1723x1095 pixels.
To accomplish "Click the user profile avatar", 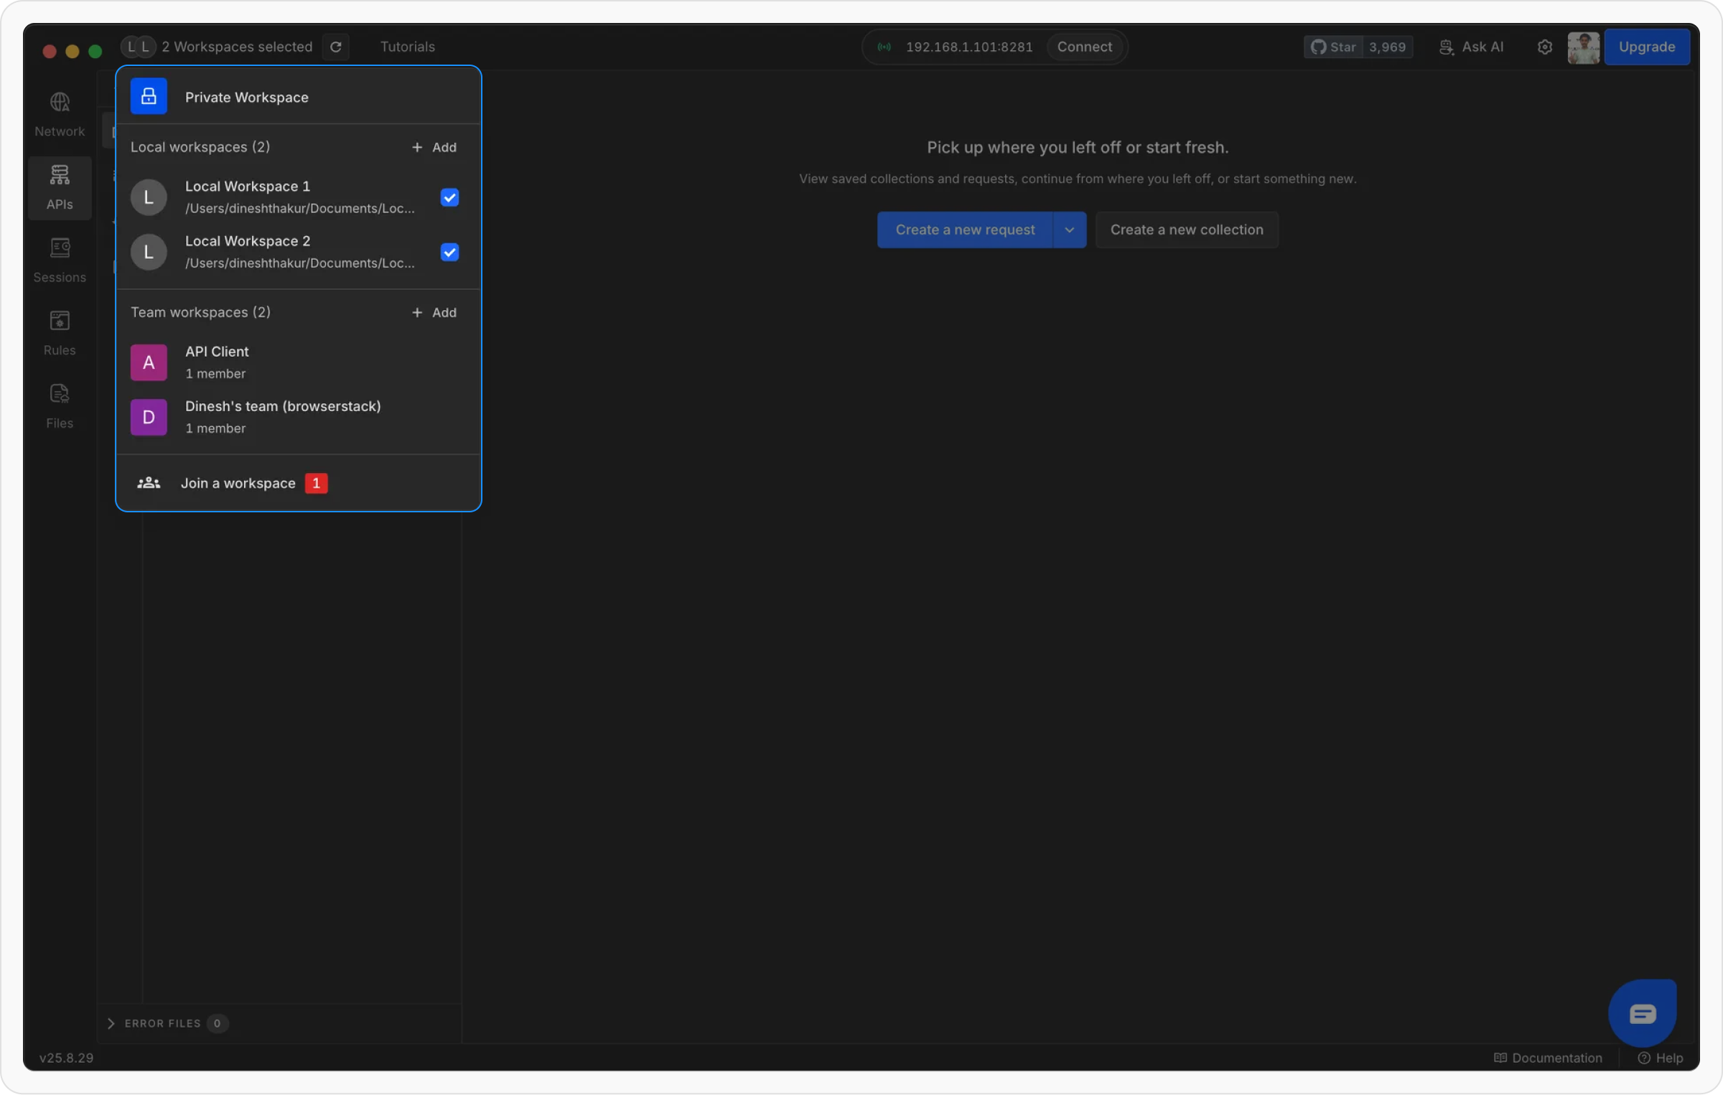I will click(1583, 47).
